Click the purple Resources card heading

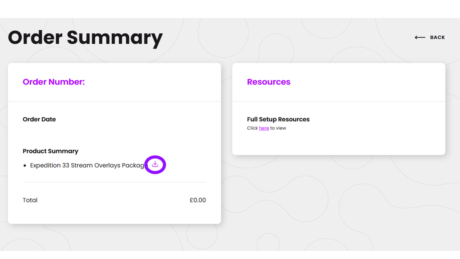click(x=269, y=82)
